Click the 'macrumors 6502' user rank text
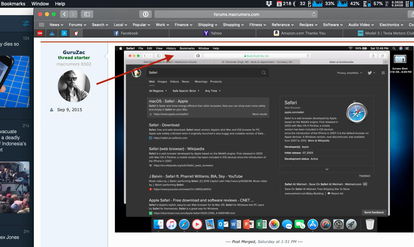The height and width of the screenshot is (247, 414). (x=74, y=64)
